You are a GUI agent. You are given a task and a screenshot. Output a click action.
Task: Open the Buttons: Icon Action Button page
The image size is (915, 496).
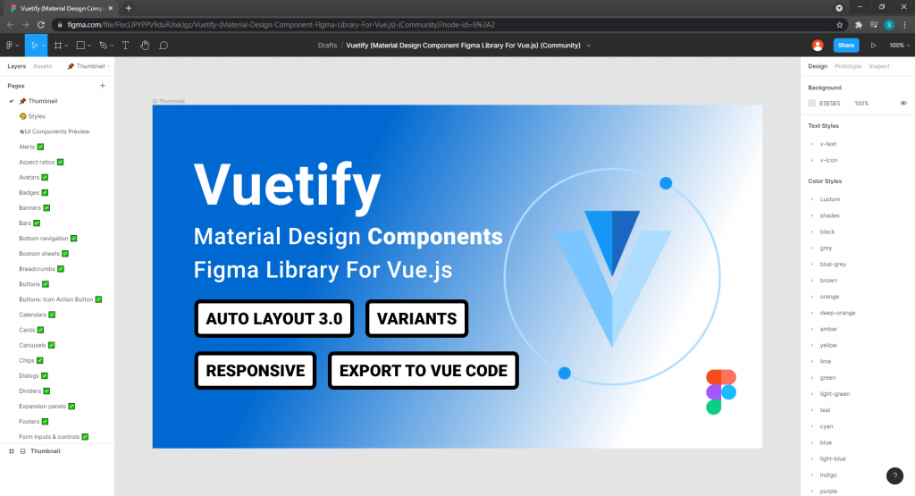60,299
